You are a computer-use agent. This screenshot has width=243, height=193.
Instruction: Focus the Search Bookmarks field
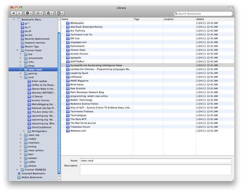203,14
